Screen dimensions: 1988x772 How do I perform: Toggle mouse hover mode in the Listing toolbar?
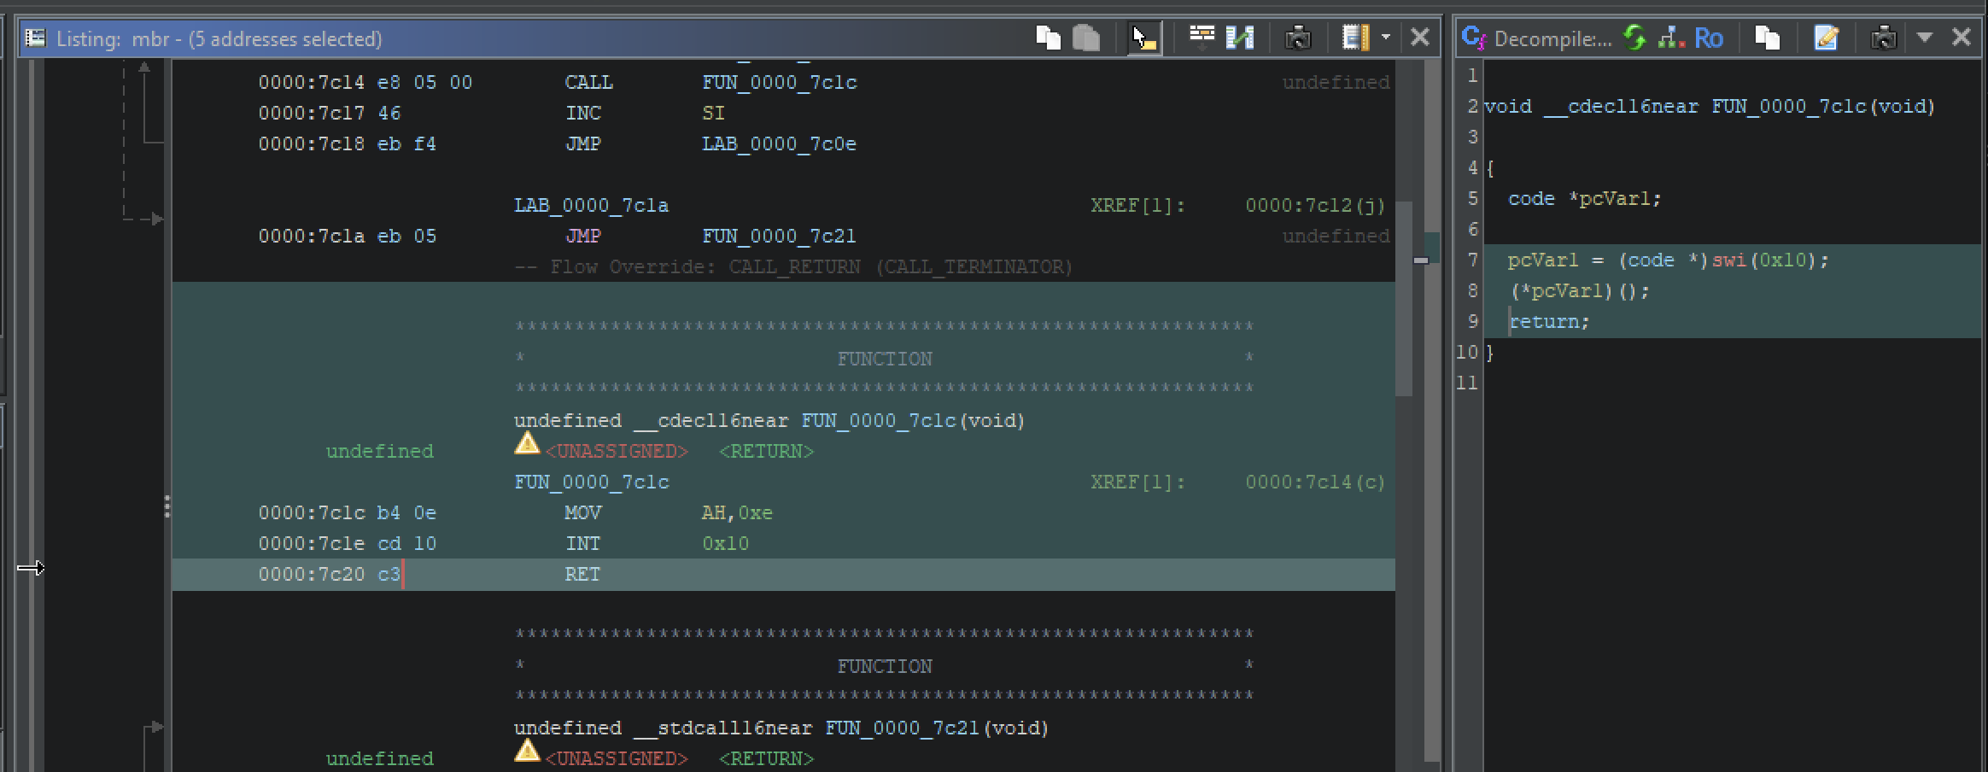coord(1144,38)
